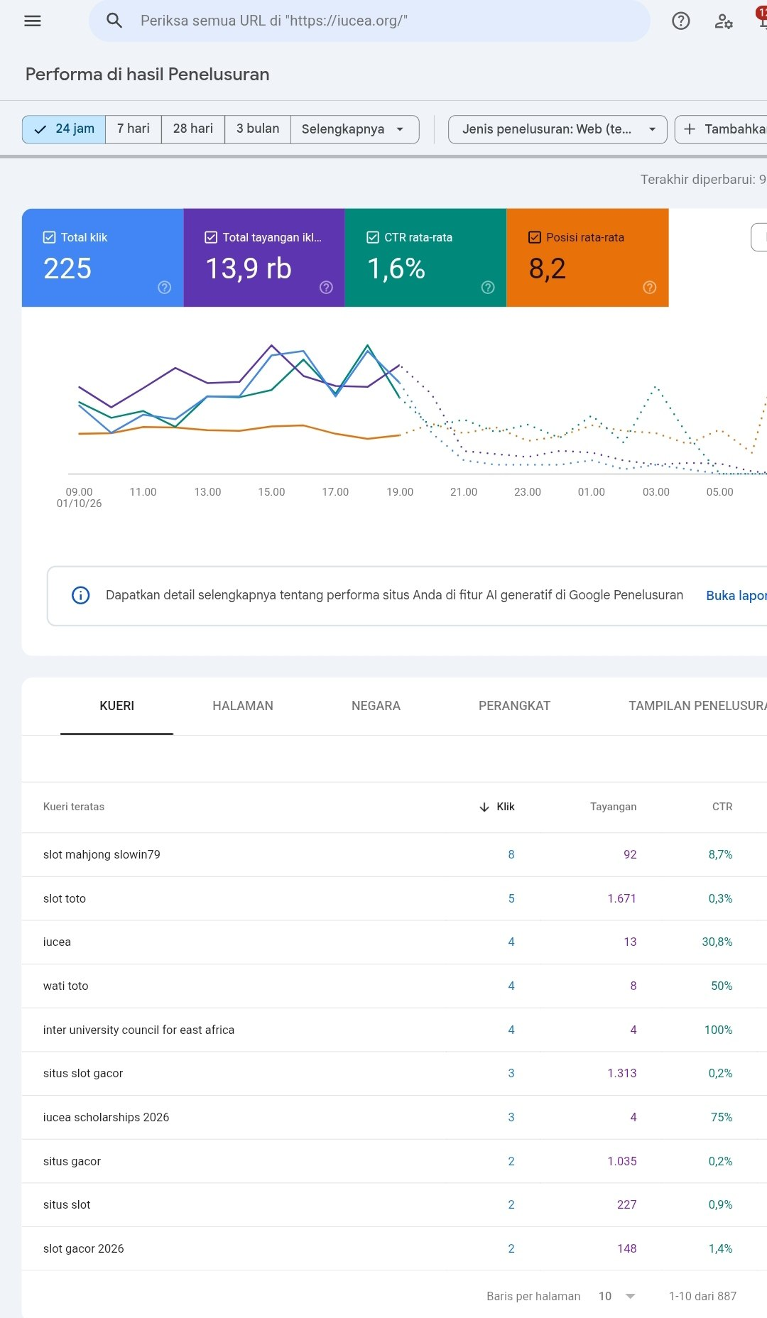Switch to the NEGARA tab
Screen dimensions: 767x1318
(376, 706)
